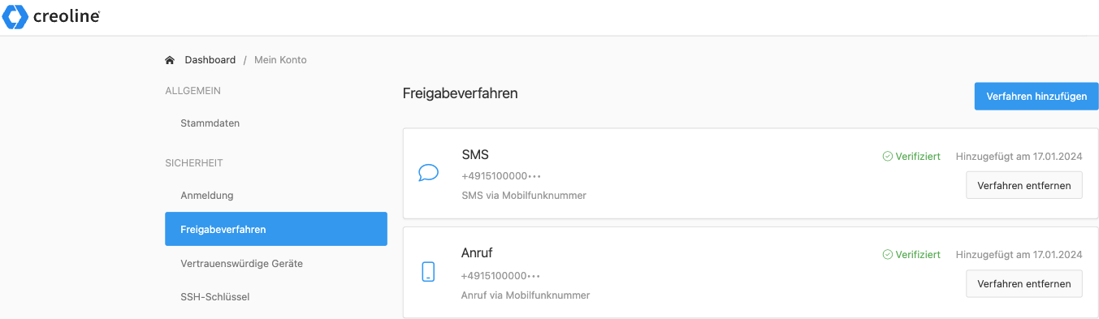The image size is (1099, 319).
Task: Click the Verfahren hinzufügen button
Action: click(x=1036, y=96)
